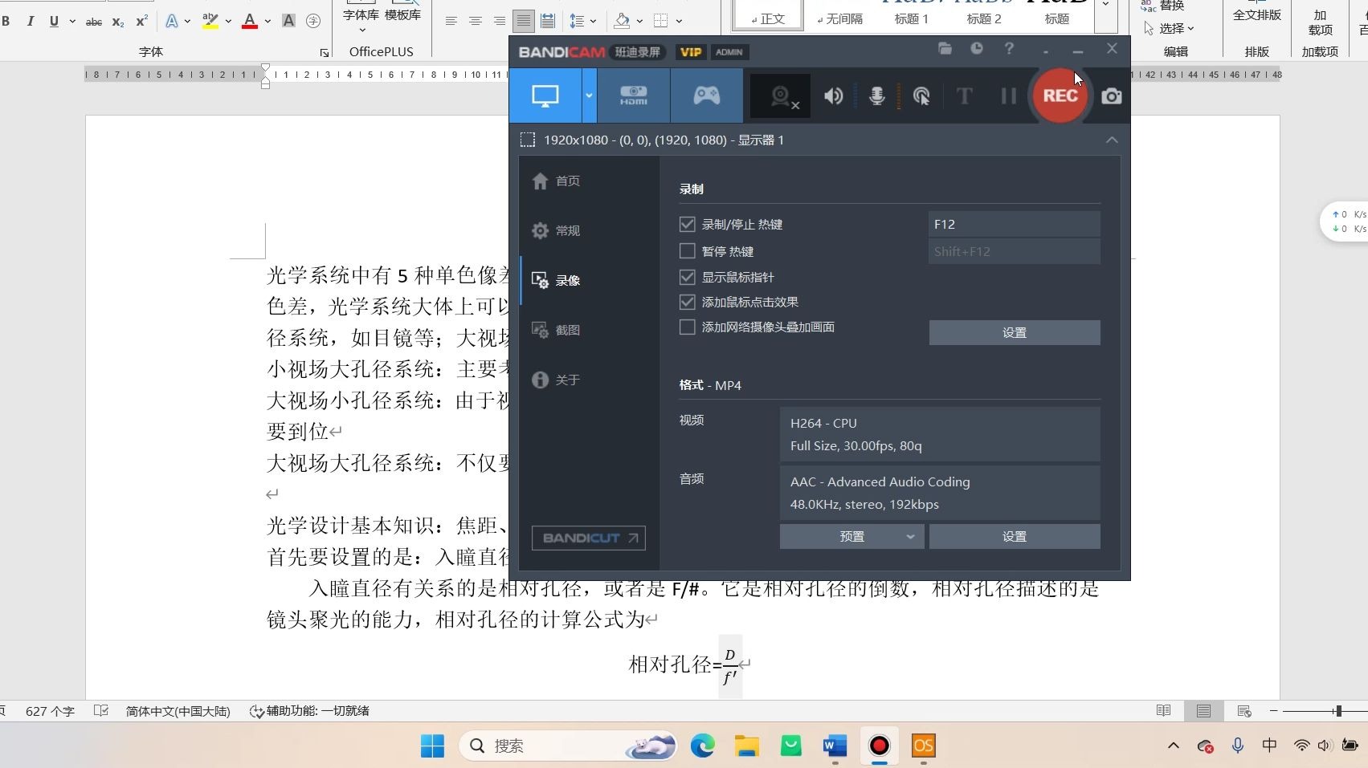Switch to the 截图 sidebar tab

point(567,330)
